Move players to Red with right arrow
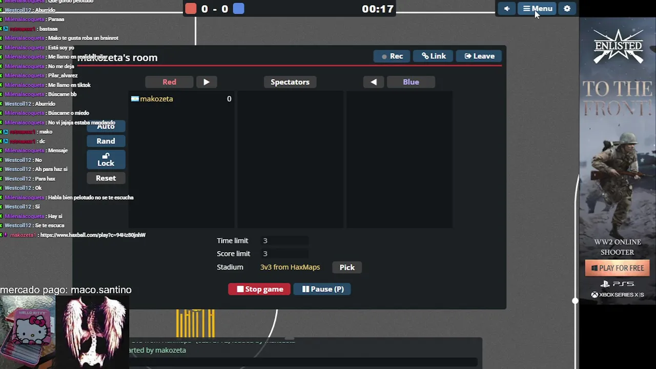 click(206, 82)
